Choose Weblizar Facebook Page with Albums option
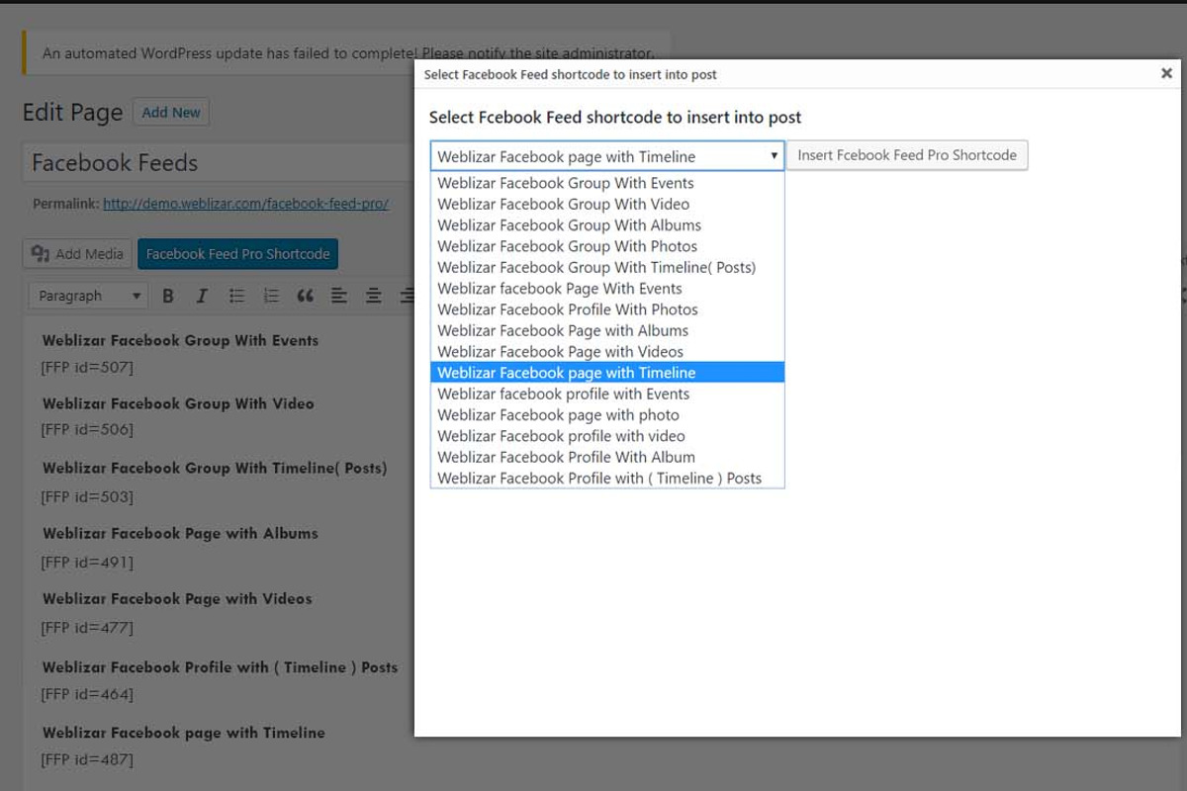This screenshot has width=1187, height=791. click(607, 330)
